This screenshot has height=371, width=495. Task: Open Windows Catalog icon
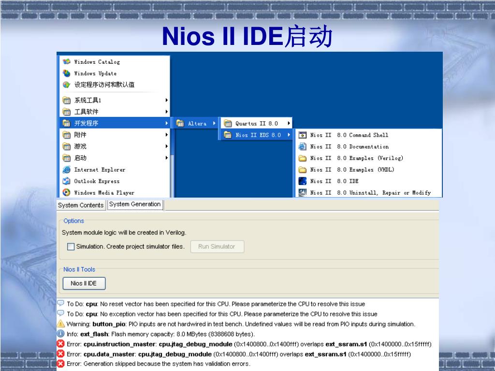pyautogui.click(x=66, y=61)
